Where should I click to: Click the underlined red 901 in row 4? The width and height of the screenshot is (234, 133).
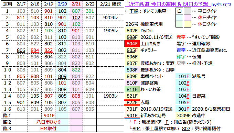pos(76,31)
